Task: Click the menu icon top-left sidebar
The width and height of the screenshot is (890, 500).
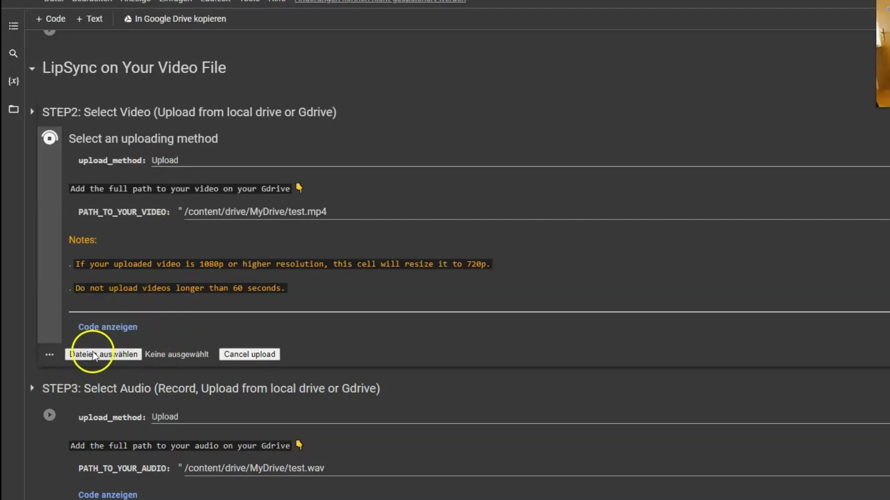Action: pos(13,25)
